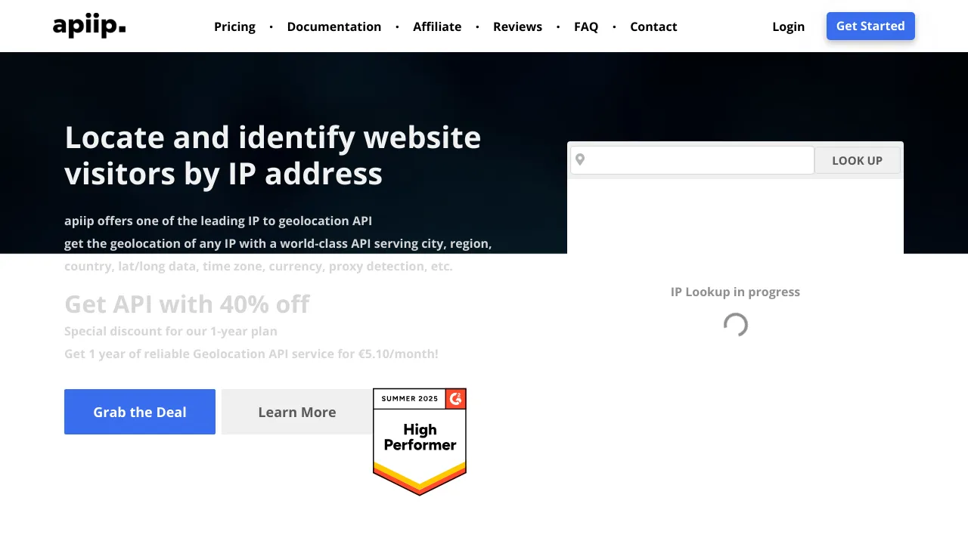Open the Reviews page
Viewport: 968px width, 544px height.
point(517,26)
